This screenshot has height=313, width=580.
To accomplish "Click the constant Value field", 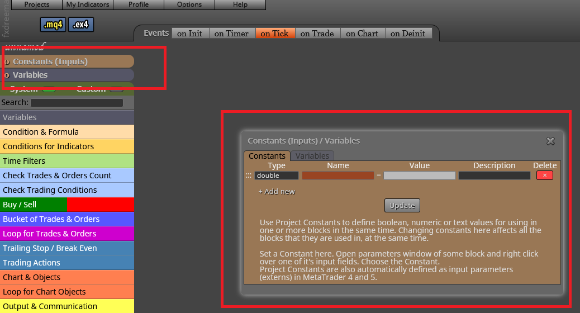I will (x=420, y=176).
